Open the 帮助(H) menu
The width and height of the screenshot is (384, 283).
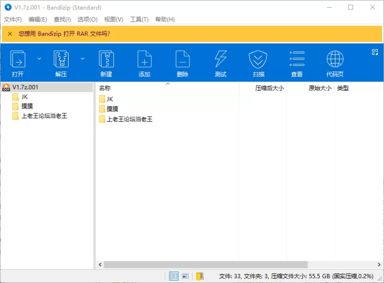pos(165,19)
